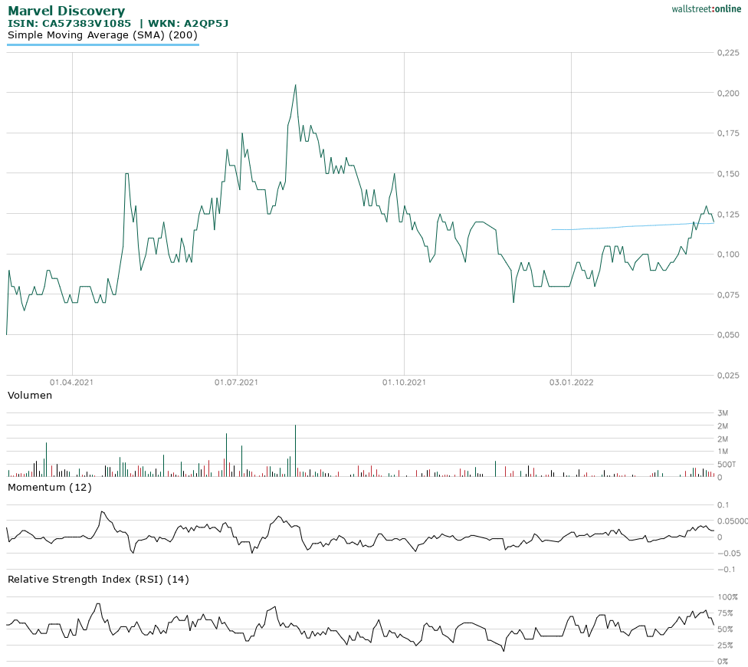
Task: Click the 01.07.2021 date label
Action: pos(236,382)
